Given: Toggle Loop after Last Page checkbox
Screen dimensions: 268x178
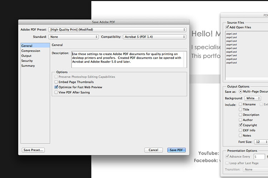Looking at the screenshot, I should point(227,163).
